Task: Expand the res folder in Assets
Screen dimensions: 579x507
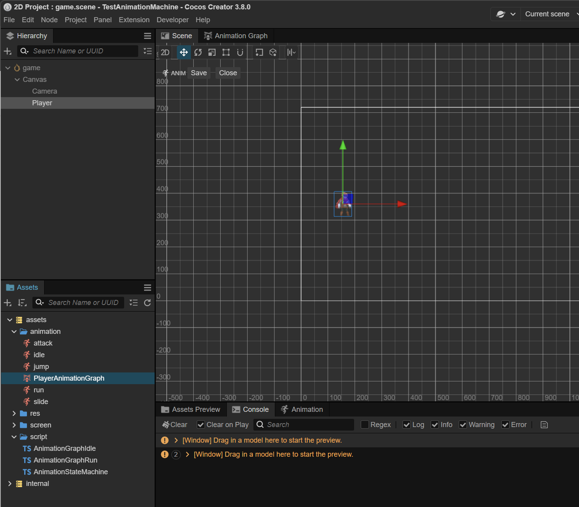Action: [x=14, y=413]
